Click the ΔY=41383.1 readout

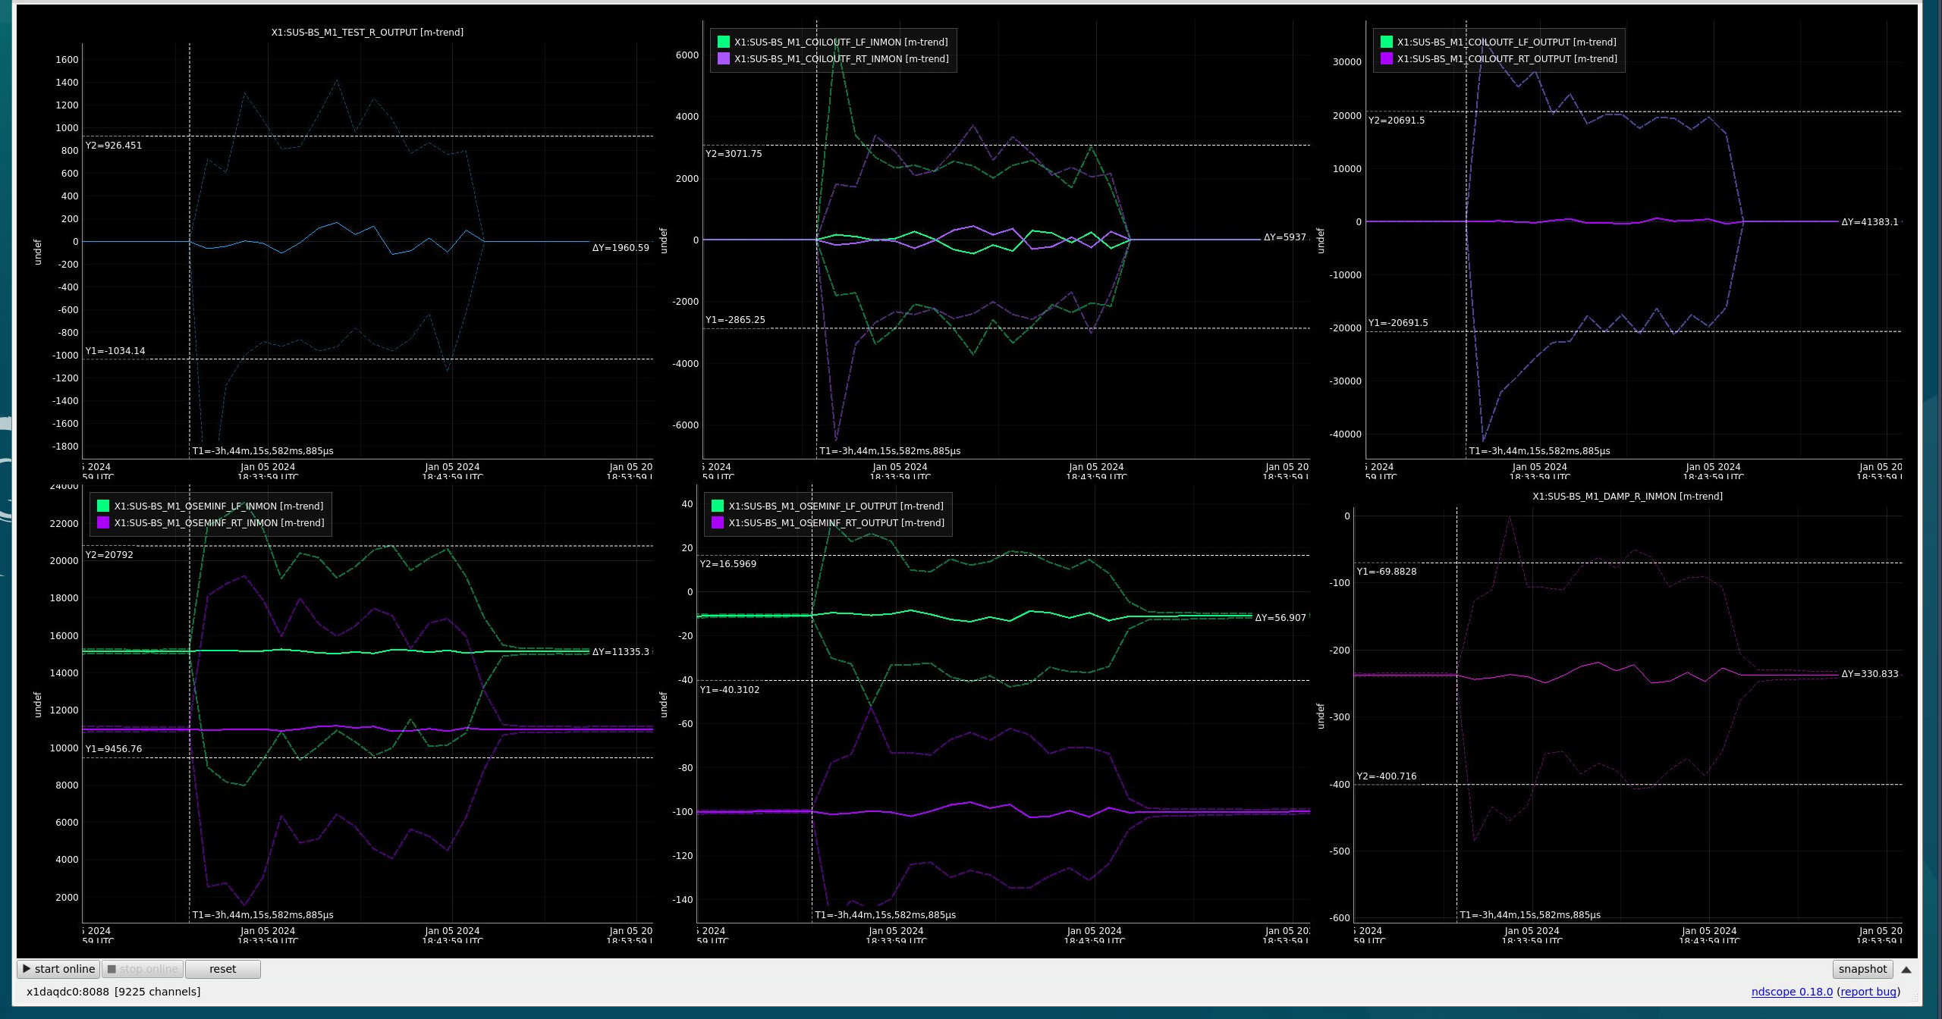1870,222
